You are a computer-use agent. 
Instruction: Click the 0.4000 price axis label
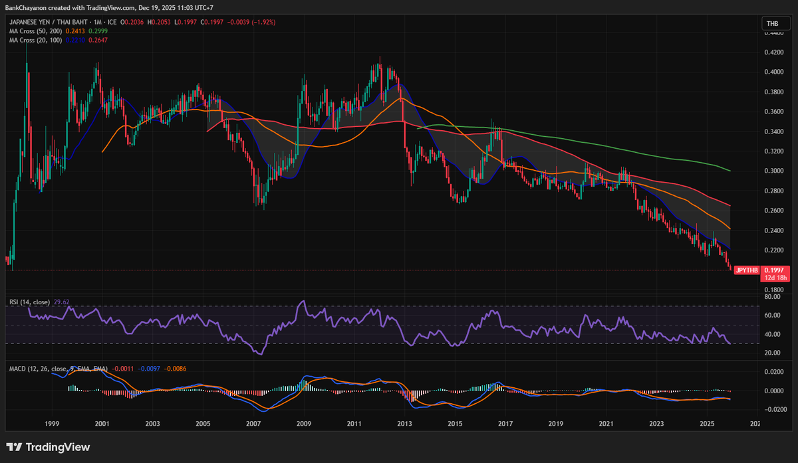[x=773, y=72]
